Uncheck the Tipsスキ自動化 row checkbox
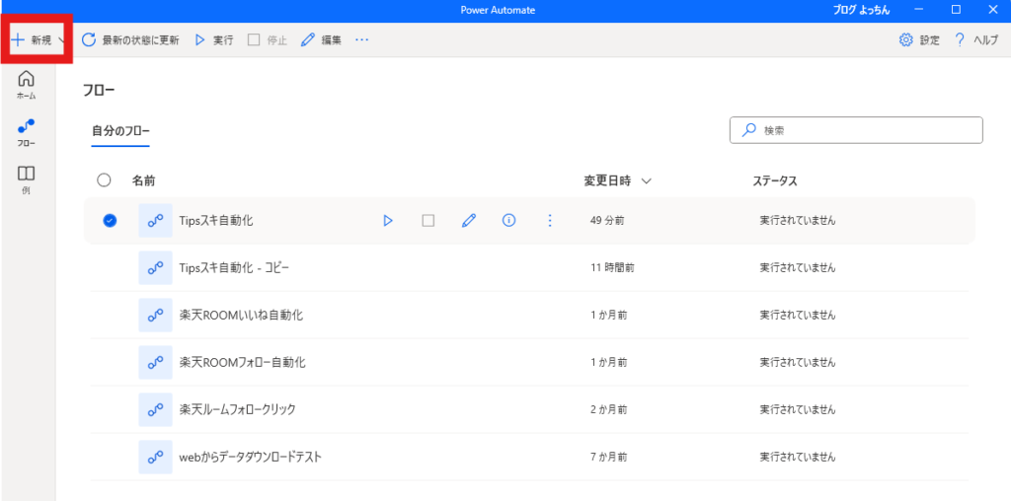 tap(111, 221)
